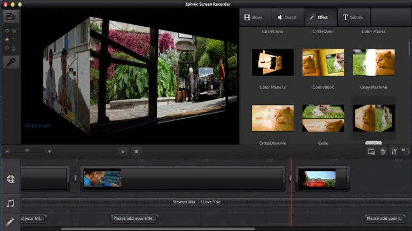Open the clip settings tools icon
Viewport: 412px width, 231px height.
(x=394, y=151)
